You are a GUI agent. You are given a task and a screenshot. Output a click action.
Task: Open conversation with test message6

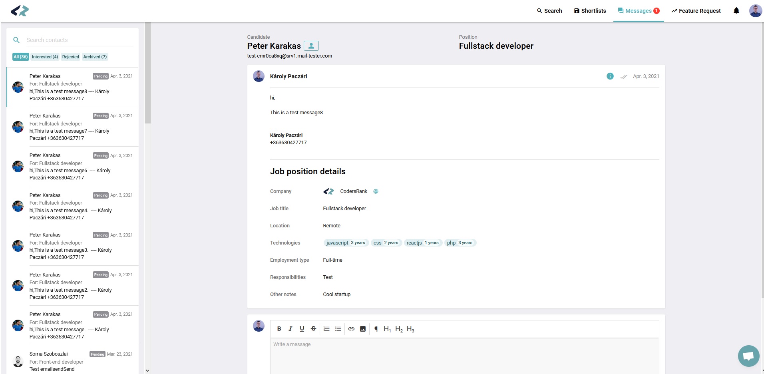click(73, 166)
